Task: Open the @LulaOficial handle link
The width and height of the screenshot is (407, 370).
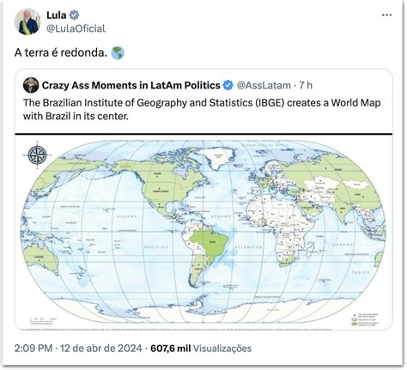Action: pyautogui.click(x=76, y=28)
